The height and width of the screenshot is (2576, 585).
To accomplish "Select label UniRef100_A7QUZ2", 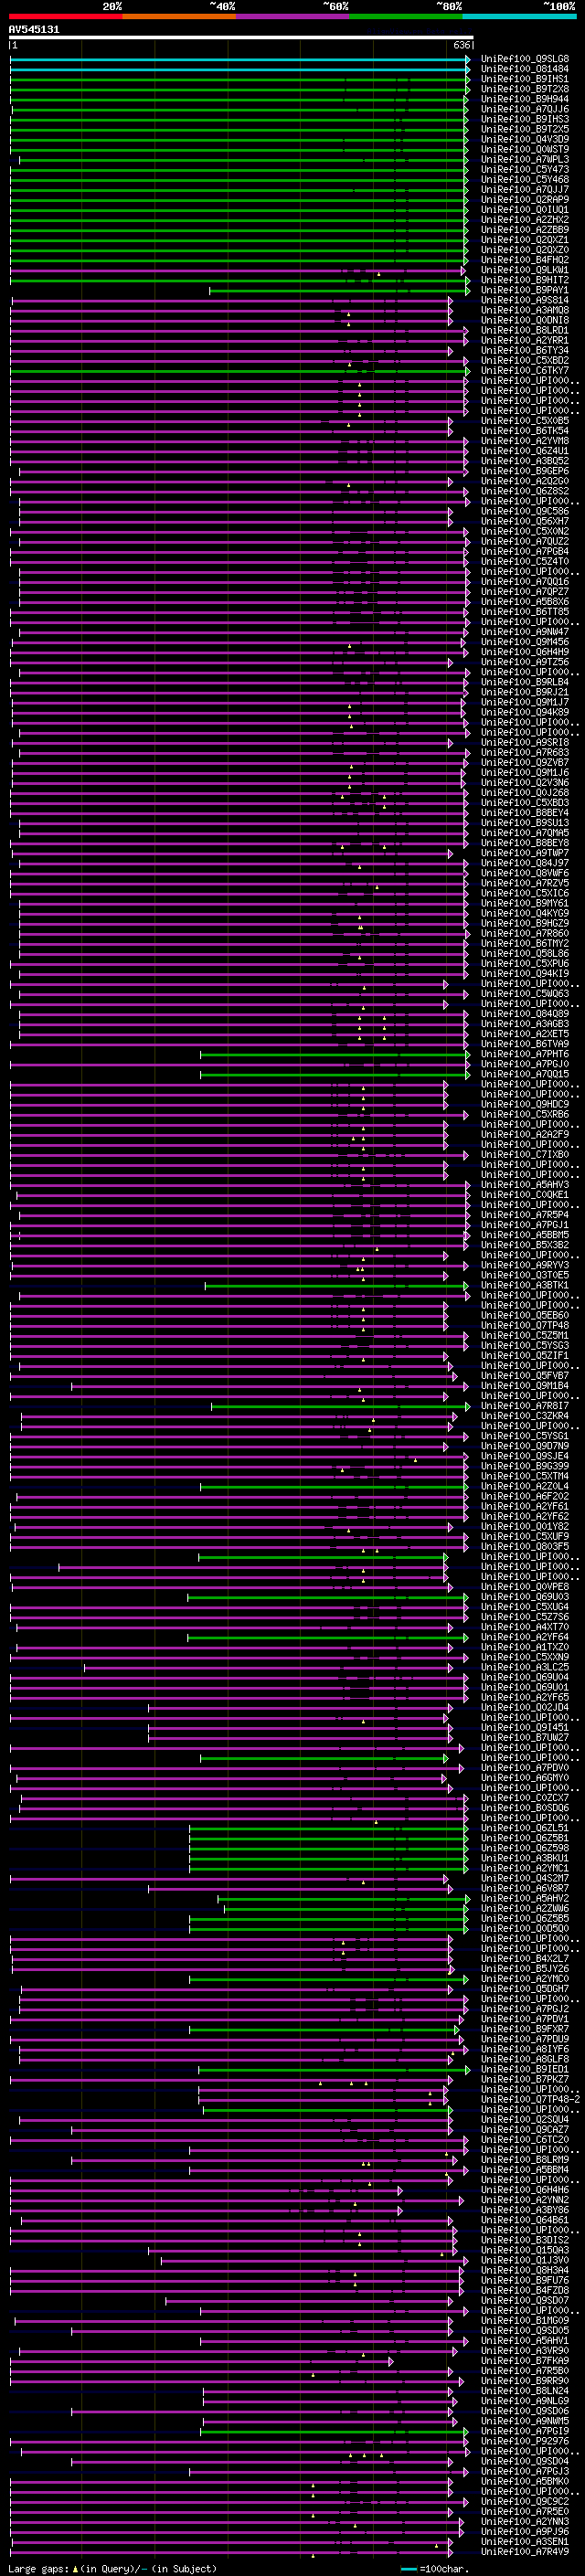I will [x=525, y=542].
